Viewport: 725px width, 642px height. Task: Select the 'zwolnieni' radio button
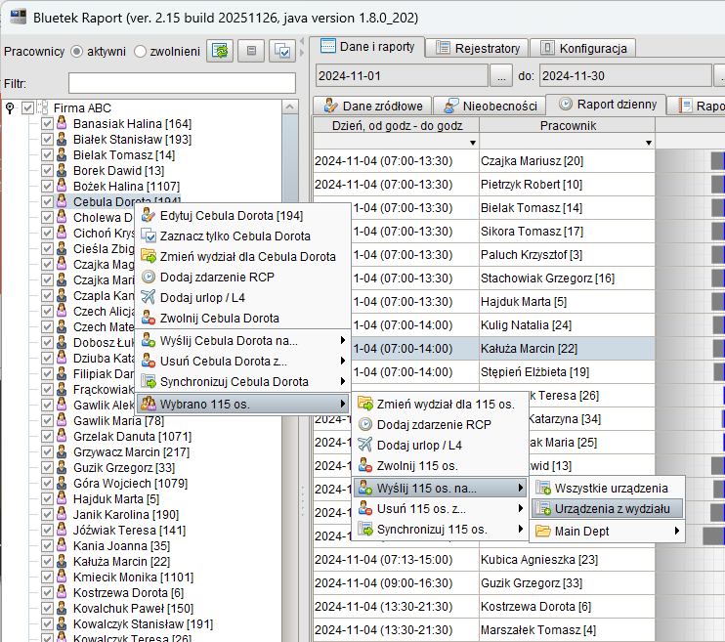coord(140,51)
